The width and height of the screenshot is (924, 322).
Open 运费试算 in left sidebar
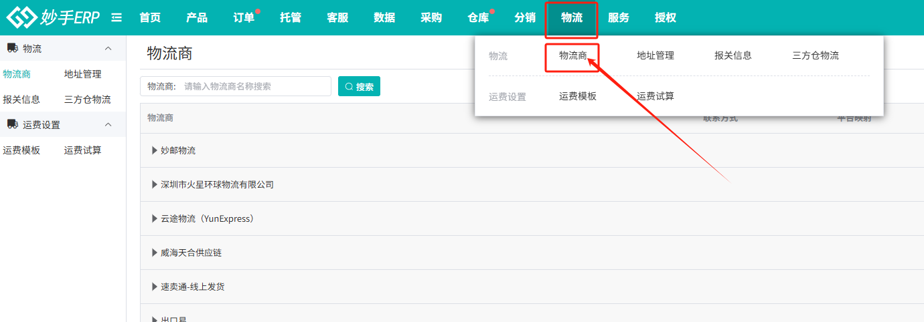pyautogui.click(x=83, y=150)
